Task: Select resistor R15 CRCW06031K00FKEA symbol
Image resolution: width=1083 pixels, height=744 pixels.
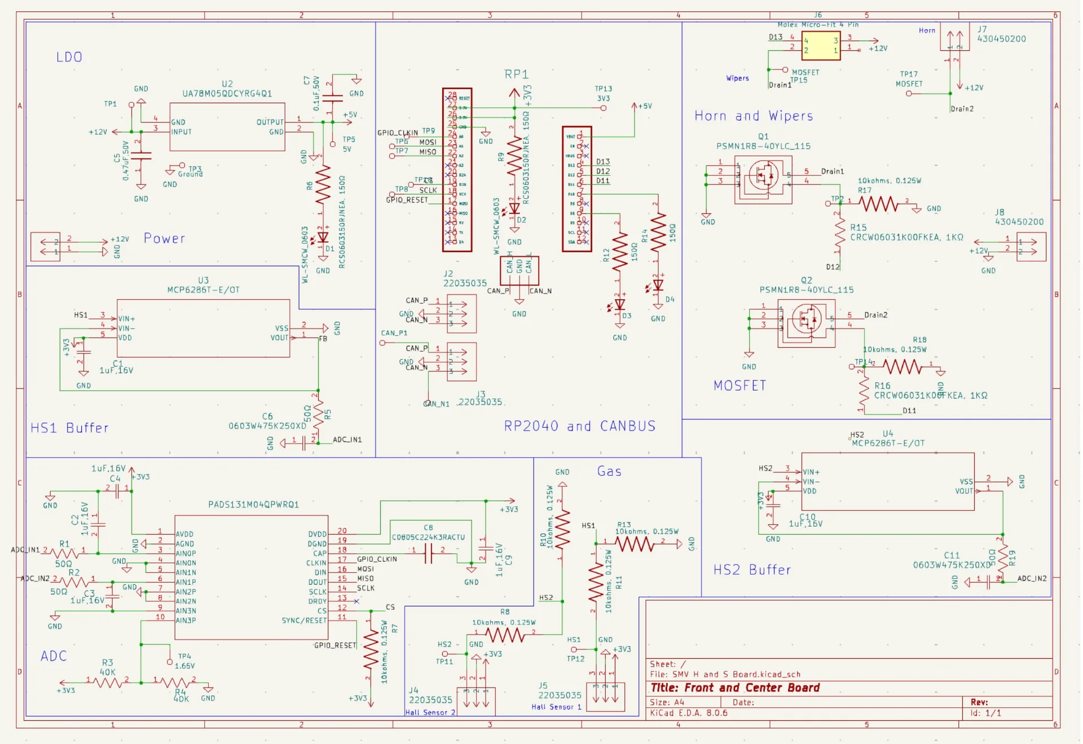Action: click(x=840, y=233)
